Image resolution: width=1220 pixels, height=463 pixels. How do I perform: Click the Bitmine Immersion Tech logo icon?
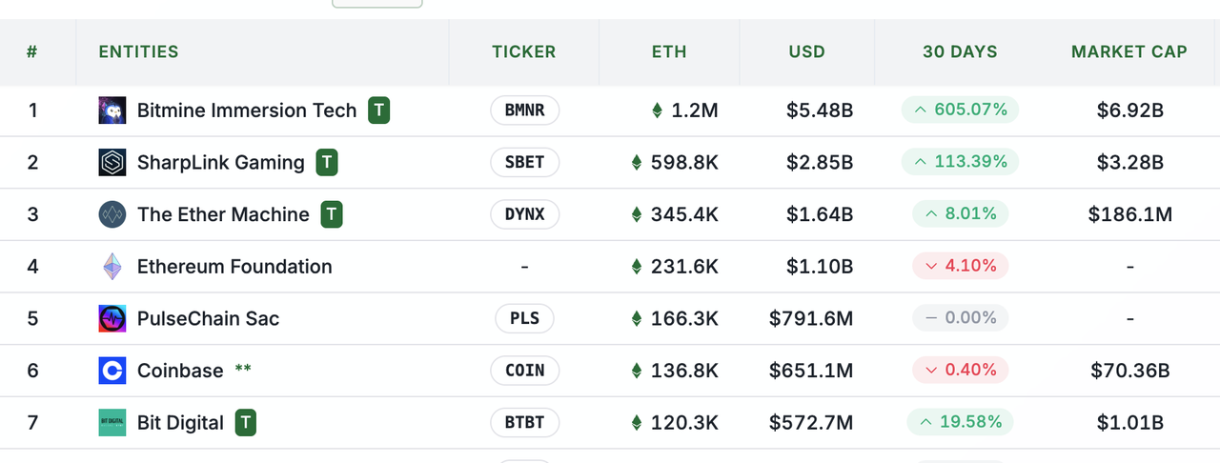[x=112, y=111]
